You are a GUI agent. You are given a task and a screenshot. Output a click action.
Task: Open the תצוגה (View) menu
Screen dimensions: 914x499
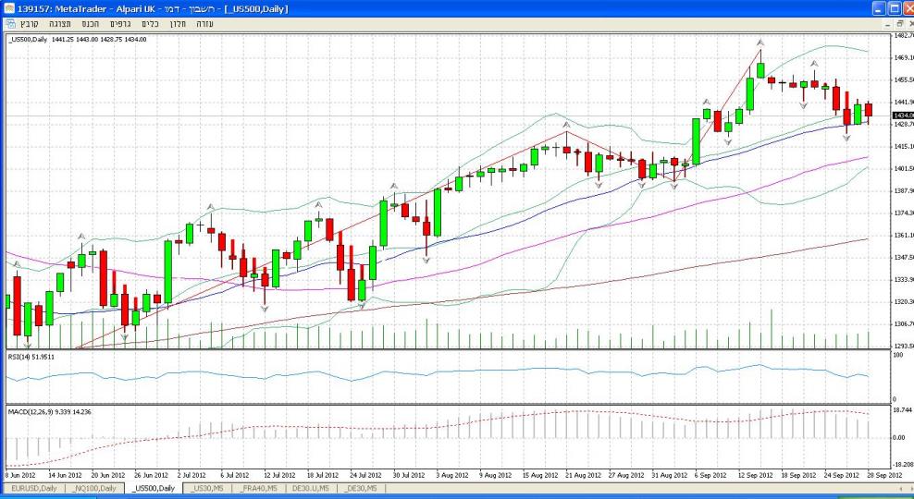pos(60,22)
